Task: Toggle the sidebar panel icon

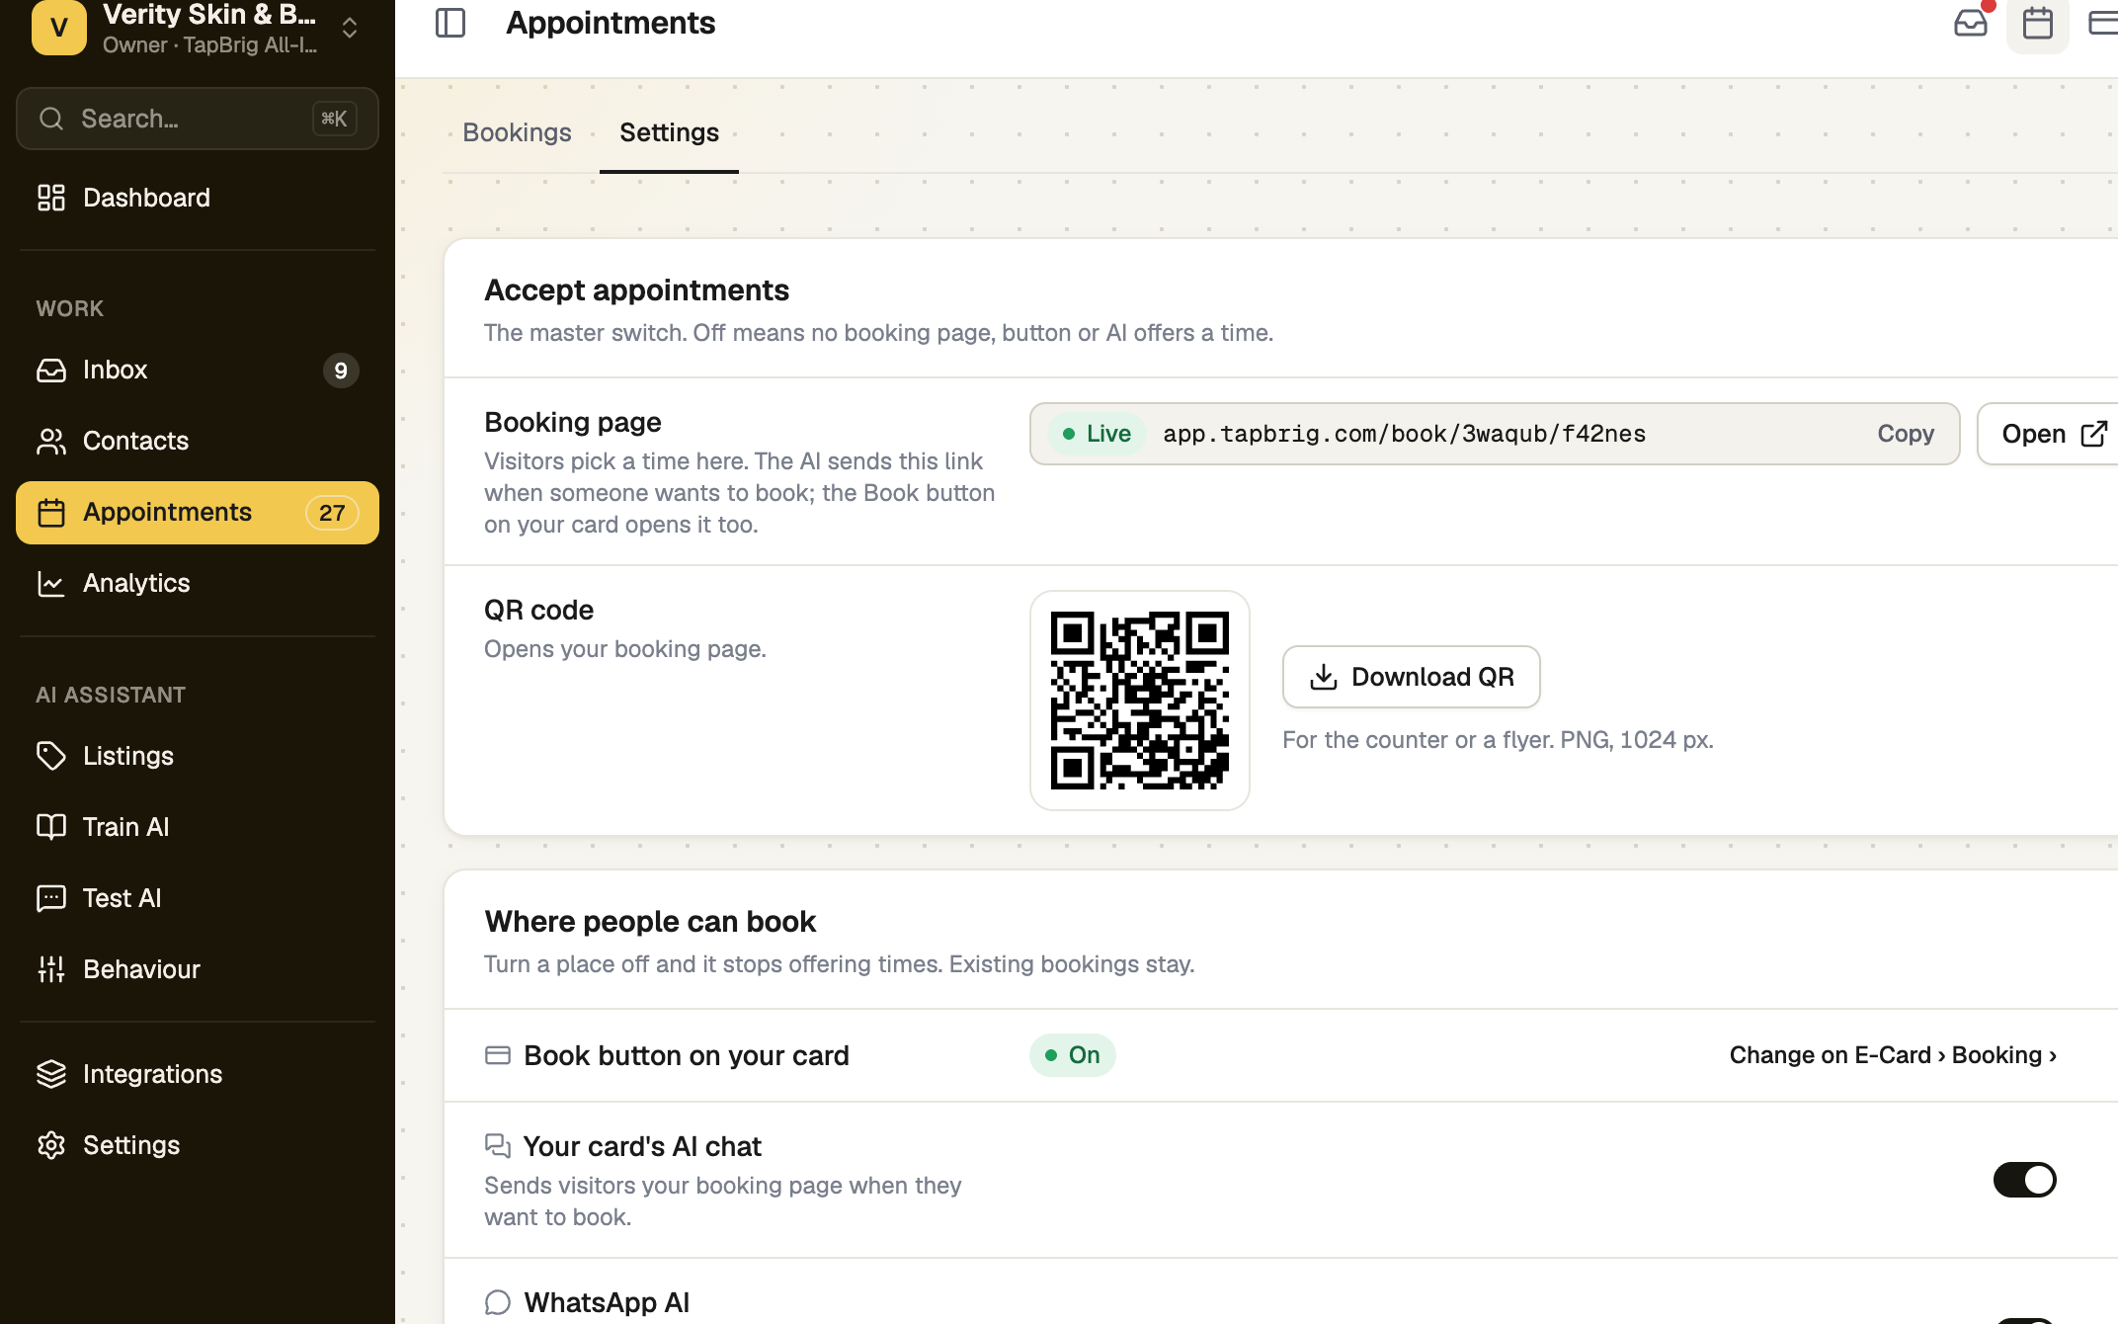Action: tap(450, 23)
